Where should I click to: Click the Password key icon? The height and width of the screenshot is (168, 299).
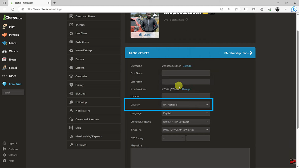tap(71, 145)
